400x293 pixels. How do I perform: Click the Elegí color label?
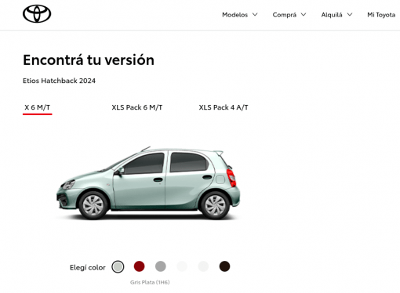point(88,267)
